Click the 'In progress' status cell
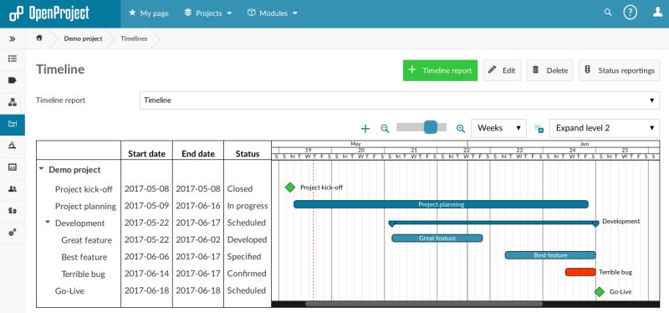This screenshot has width=669, height=313. (x=248, y=206)
